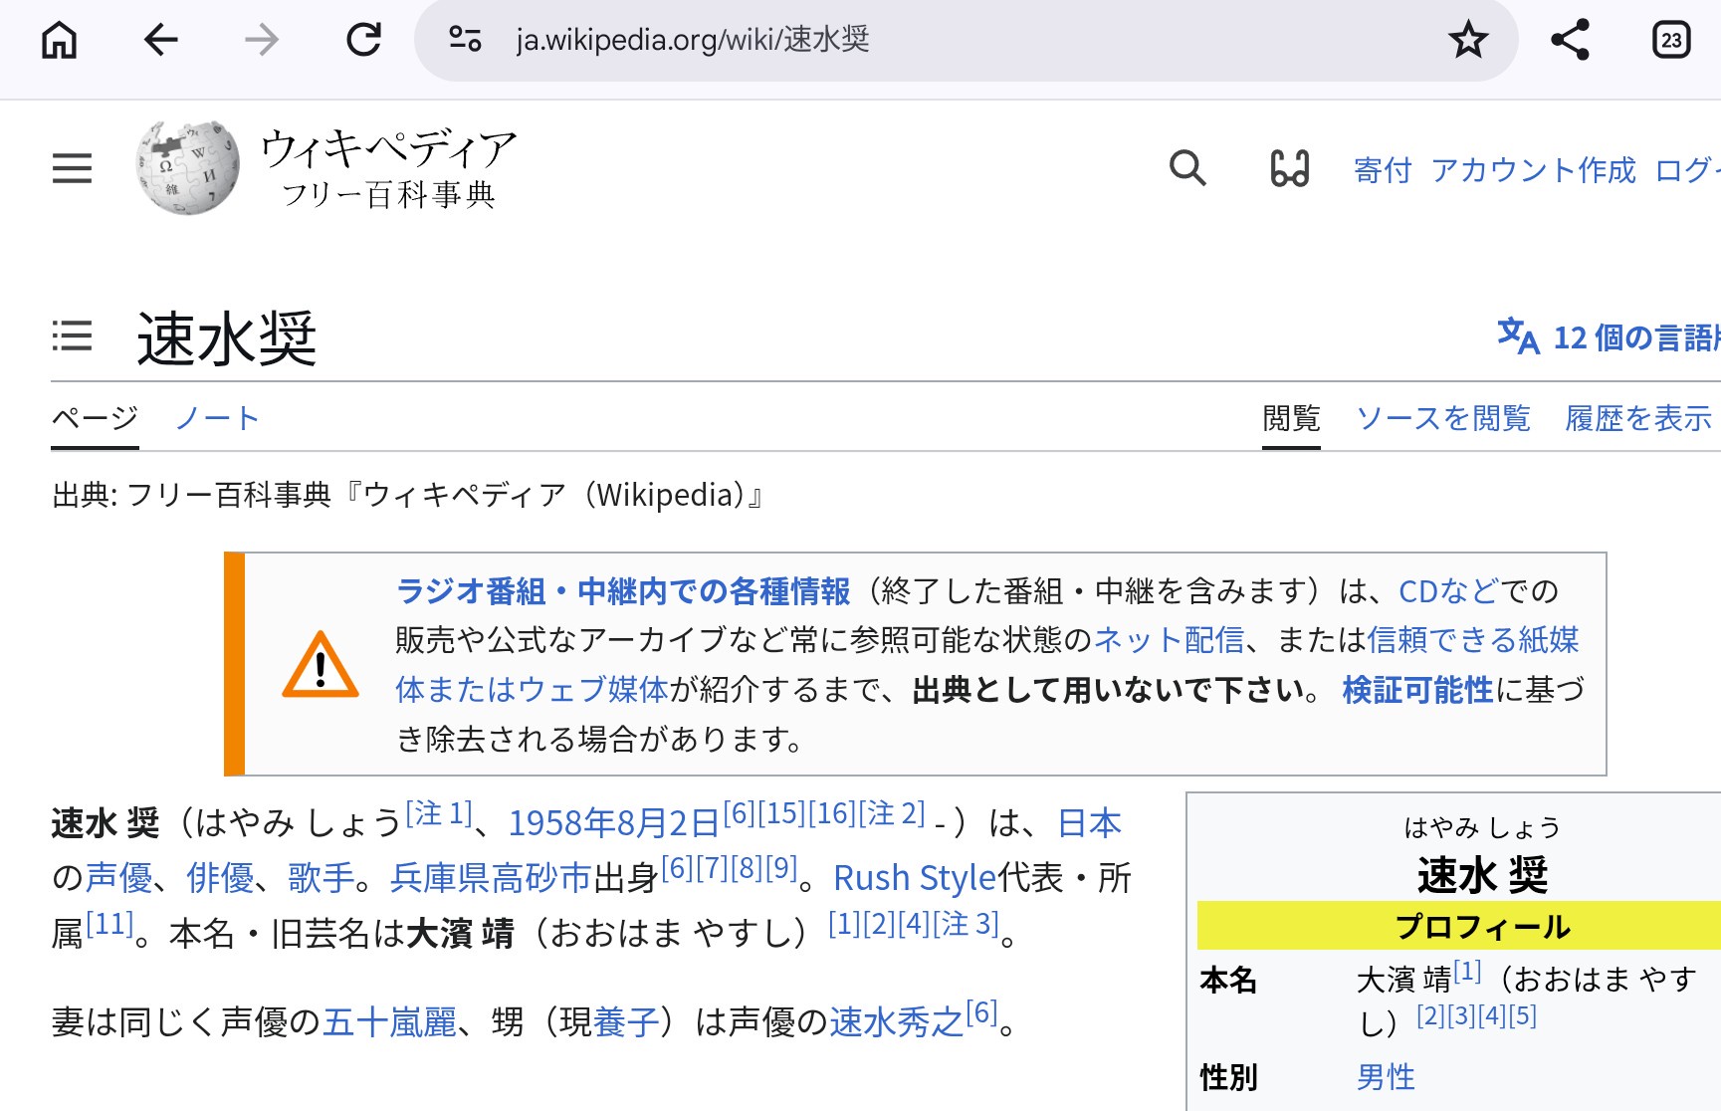This screenshot has height=1111, width=1721.
Task: Open 兵庫県 link
Action: click(440, 878)
